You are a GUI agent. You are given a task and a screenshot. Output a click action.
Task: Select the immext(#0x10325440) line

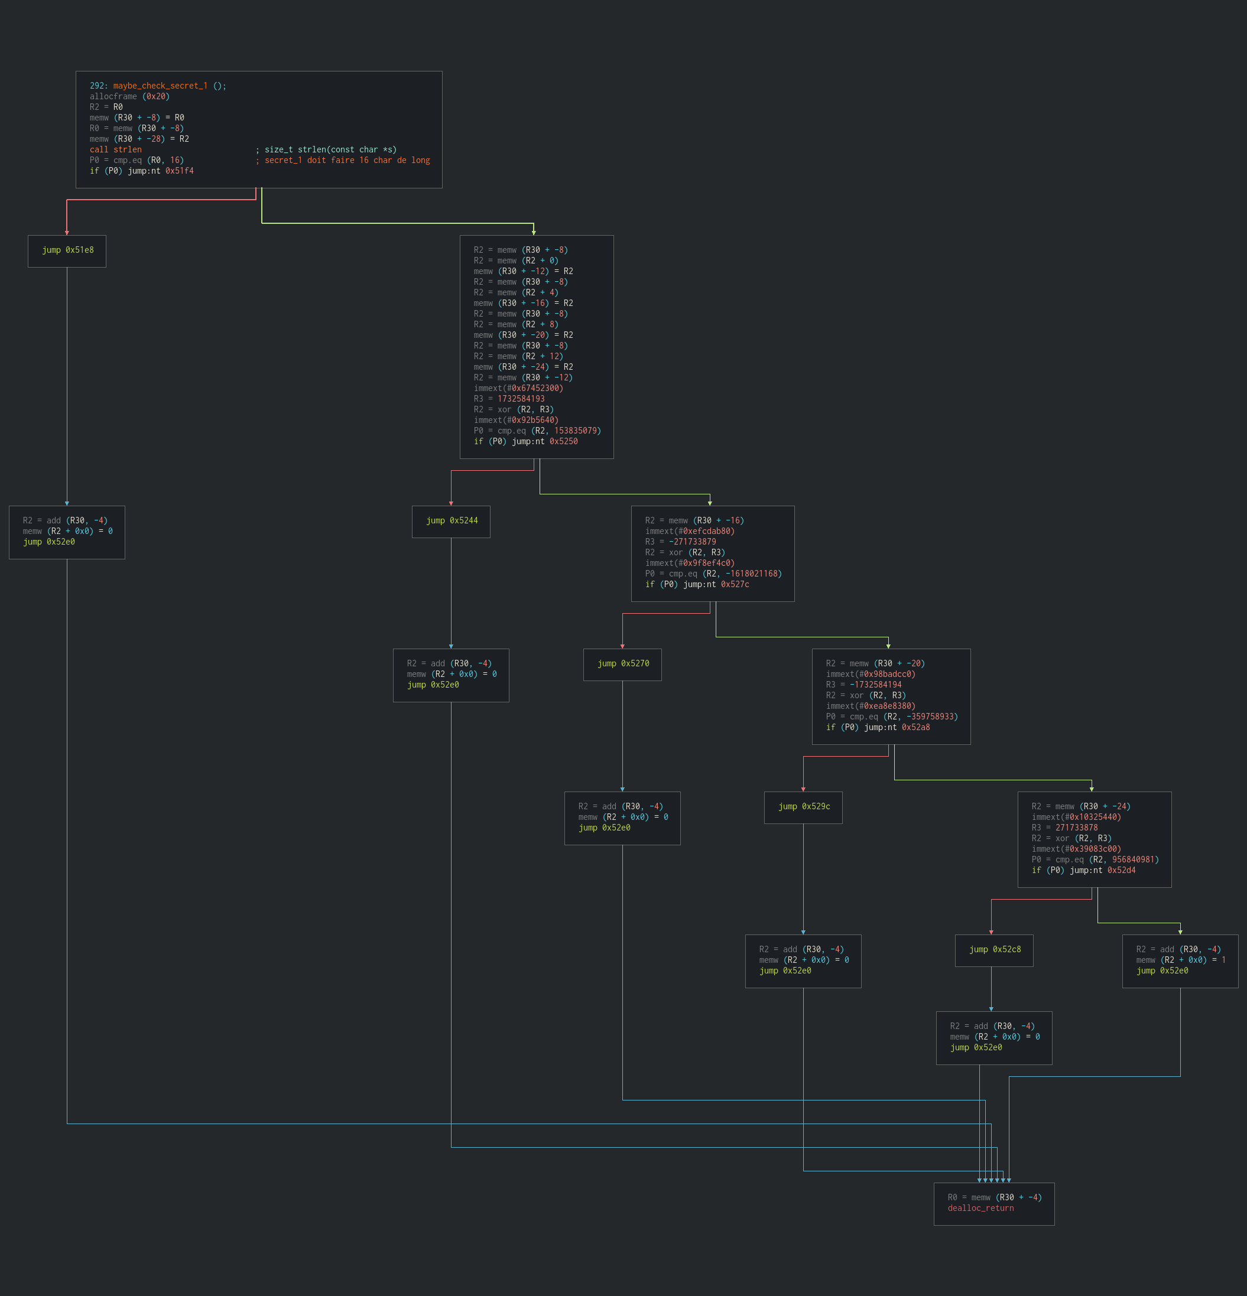click(1076, 818)
